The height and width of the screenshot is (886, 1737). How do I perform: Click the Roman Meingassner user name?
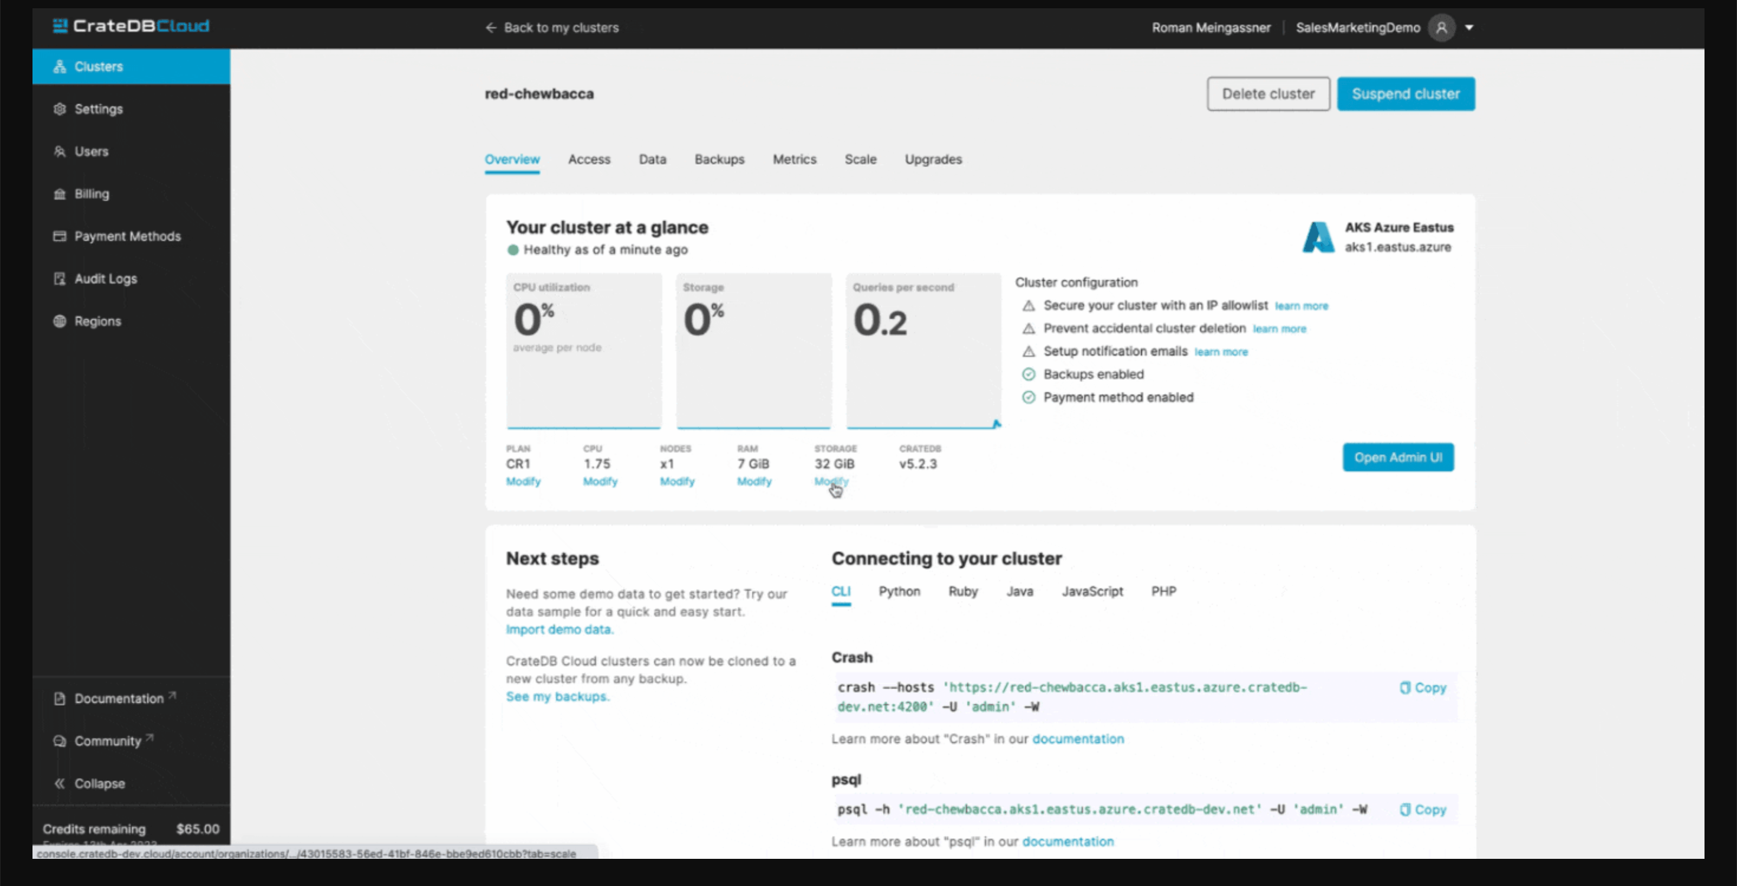point(1211,28)
